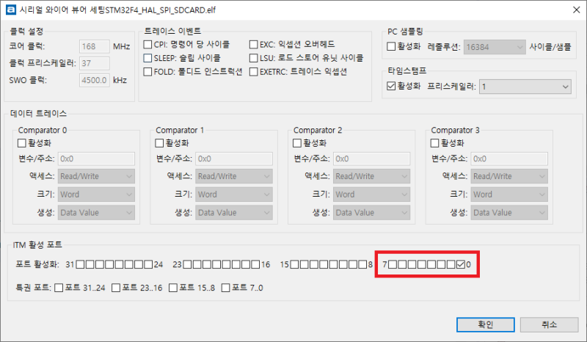The image size is (587, 342).
Task: Open the Comparator 2 size Word dropdown
Action: coord(371,194)
